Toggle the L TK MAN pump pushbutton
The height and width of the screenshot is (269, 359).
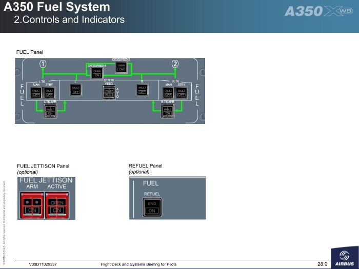coord(36,93)
